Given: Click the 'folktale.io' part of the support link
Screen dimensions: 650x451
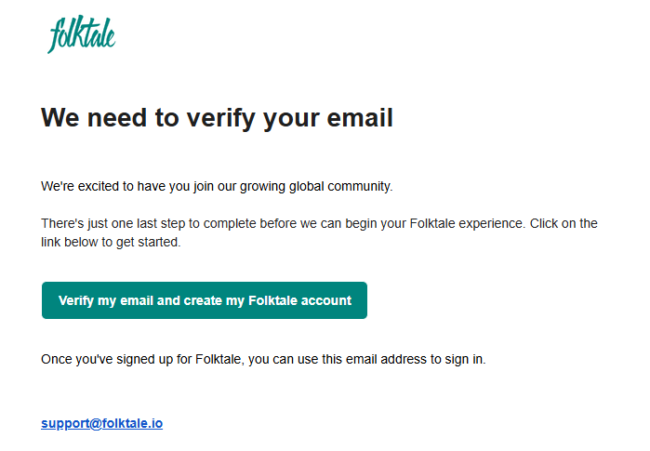Looking at the screenshot, I should [x=133, y=423].
